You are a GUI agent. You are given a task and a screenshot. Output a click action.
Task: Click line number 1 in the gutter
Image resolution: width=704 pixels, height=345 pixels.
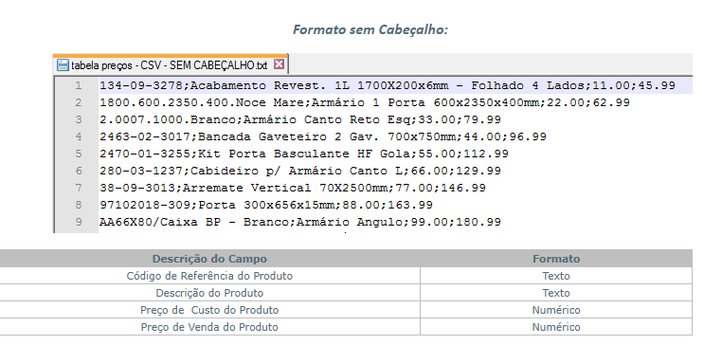click(x=79, y=85)
